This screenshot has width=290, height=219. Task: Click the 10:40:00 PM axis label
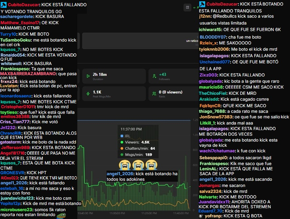tap(85, 213)
